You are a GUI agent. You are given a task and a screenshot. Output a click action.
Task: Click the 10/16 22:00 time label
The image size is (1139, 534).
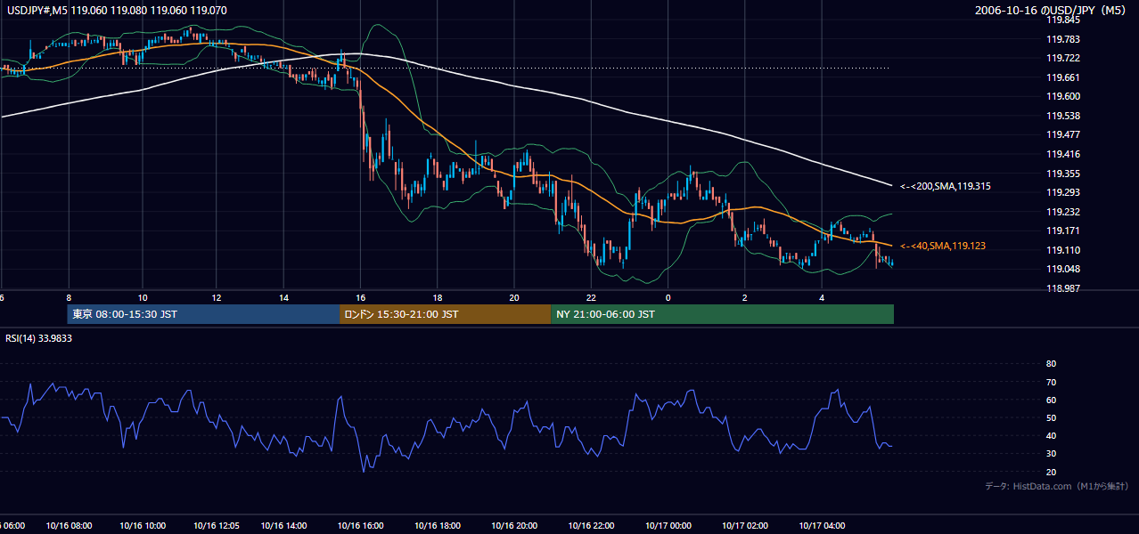point(592,526)
